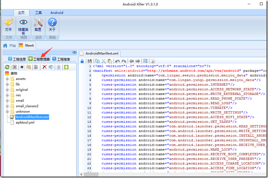Click the green Android icon in project toolbar
Screen dimensions: 268x178
pyautogui.click(x=66, y=67)
